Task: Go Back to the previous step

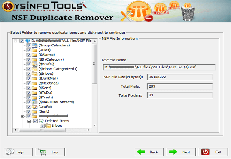Action: click(149, 152)
